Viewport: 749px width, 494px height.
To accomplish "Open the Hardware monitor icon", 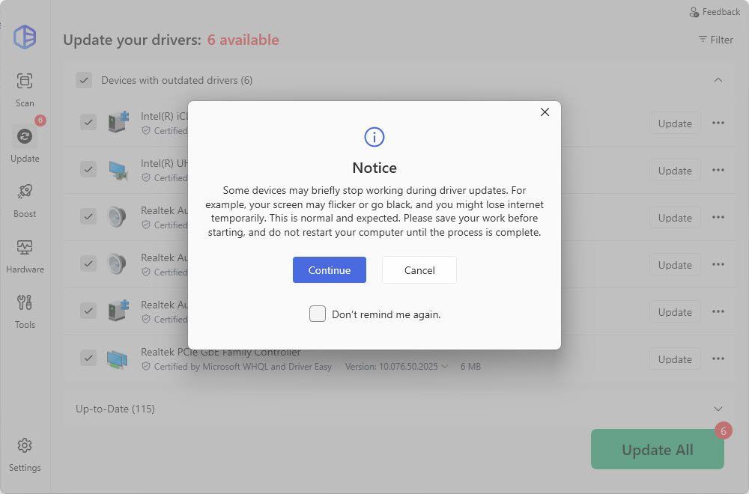I will pos(25,248).
